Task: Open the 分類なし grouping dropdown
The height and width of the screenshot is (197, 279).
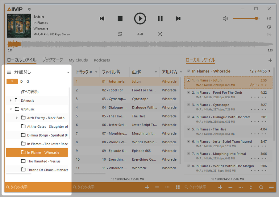Action: coord(68,72)
